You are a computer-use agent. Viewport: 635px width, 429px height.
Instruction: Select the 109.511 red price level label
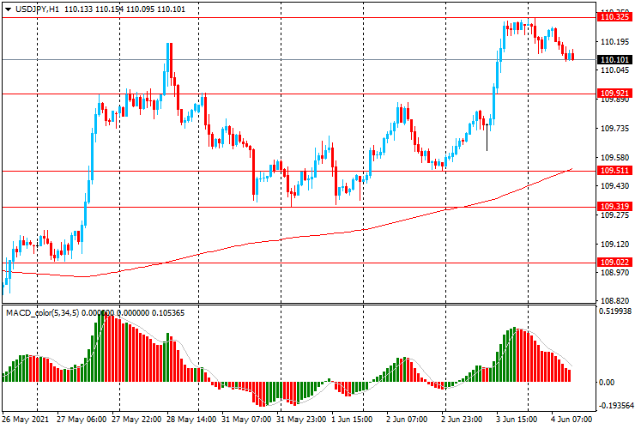pyautogui.click(x=614, y=170)
